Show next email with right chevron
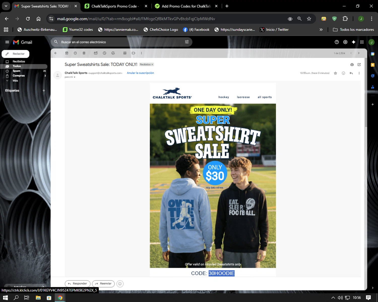 click(359, 53)
